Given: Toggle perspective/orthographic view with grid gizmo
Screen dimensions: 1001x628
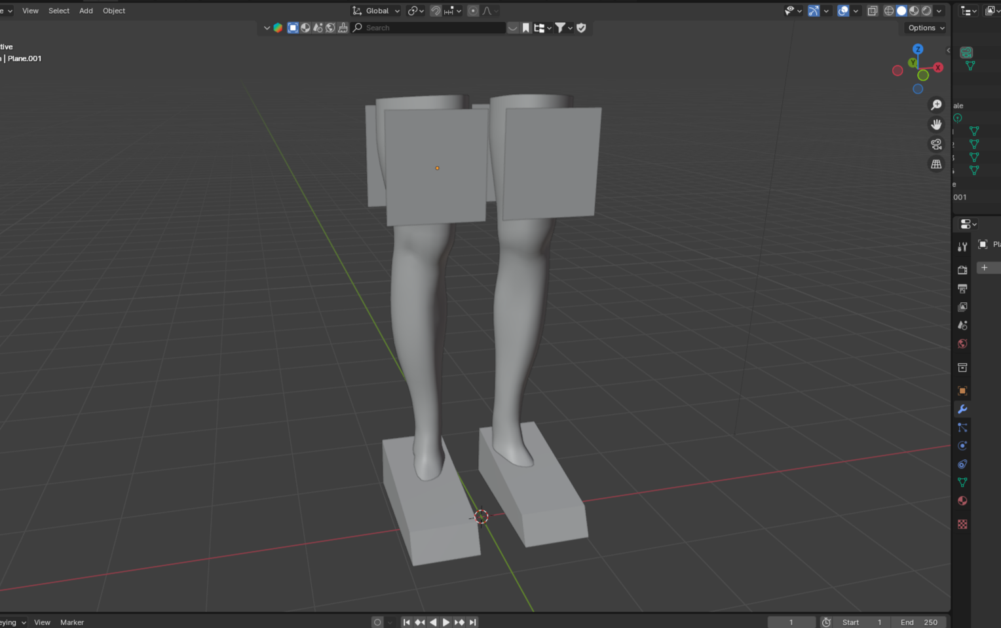Looking at the screenshot, I should pos(936,164).
